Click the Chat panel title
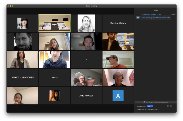183x121 pixels. (156, 10)
